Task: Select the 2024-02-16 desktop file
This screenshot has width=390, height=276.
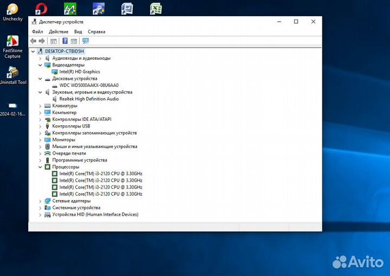Action: tap(12, 109)
